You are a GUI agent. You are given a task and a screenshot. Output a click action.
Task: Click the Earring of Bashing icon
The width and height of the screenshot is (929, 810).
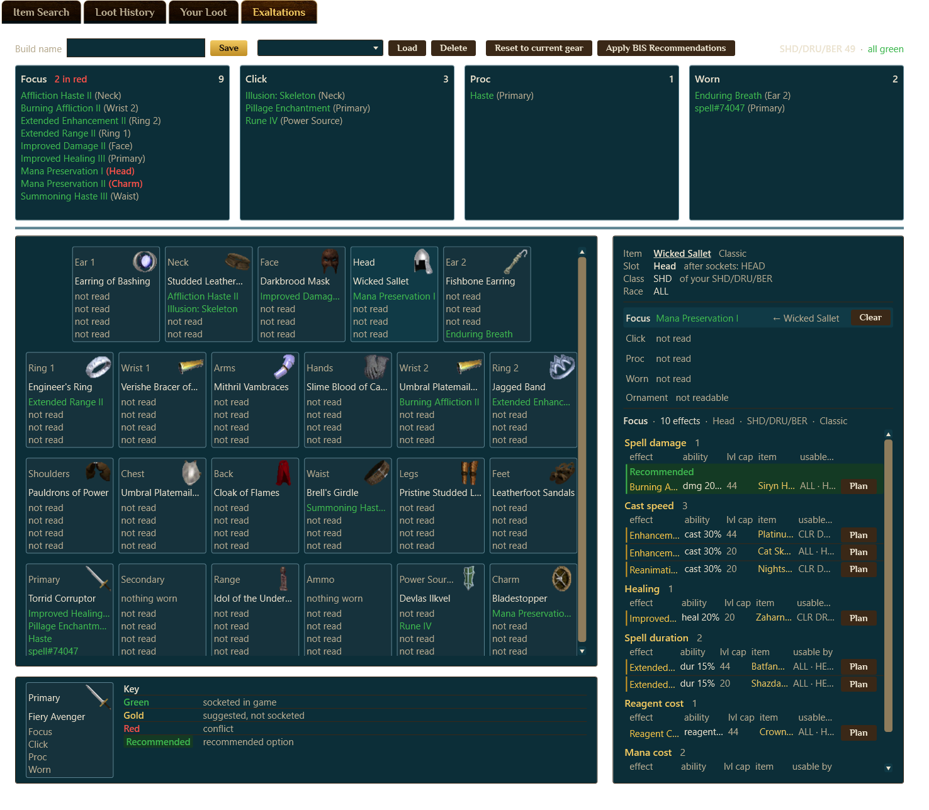coord(145,261)
